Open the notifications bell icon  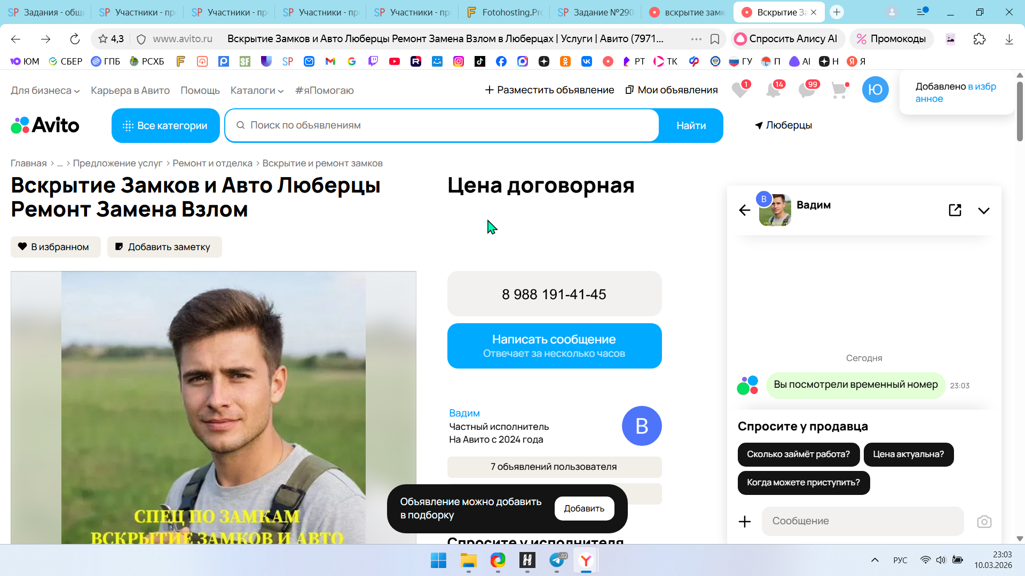773,90
